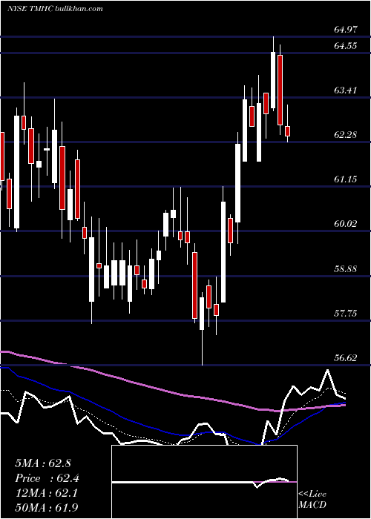Click the Price : 62.4 value
The image size is (371, 519).
click(x=47, y=478)
